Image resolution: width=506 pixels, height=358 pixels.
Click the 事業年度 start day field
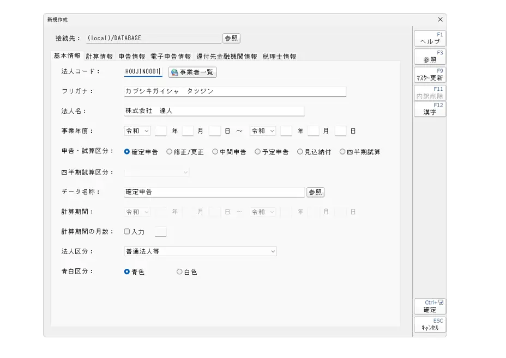click(215, 131)
